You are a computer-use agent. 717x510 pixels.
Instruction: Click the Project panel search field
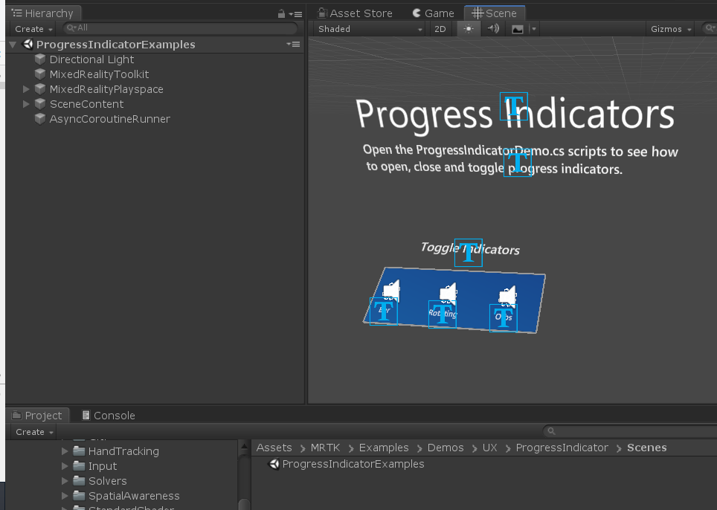(630, 431)
